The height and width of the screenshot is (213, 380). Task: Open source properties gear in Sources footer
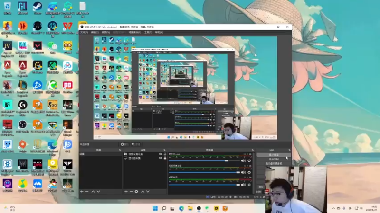136,192
